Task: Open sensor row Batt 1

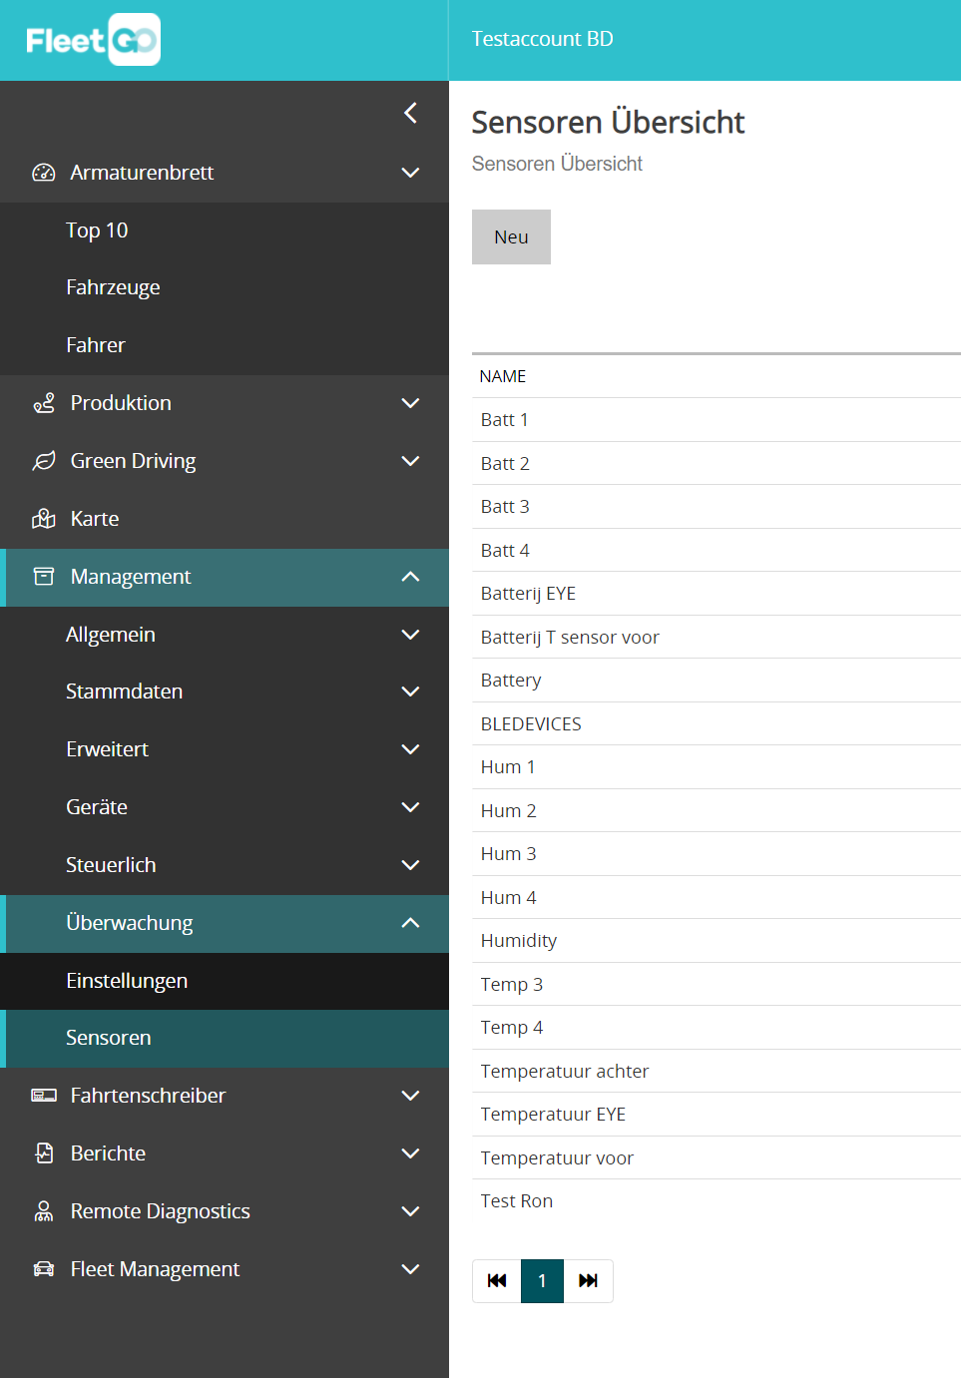Action: pos(717,420)
